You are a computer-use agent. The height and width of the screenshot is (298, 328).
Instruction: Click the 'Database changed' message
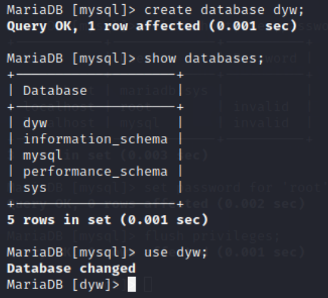71,269
